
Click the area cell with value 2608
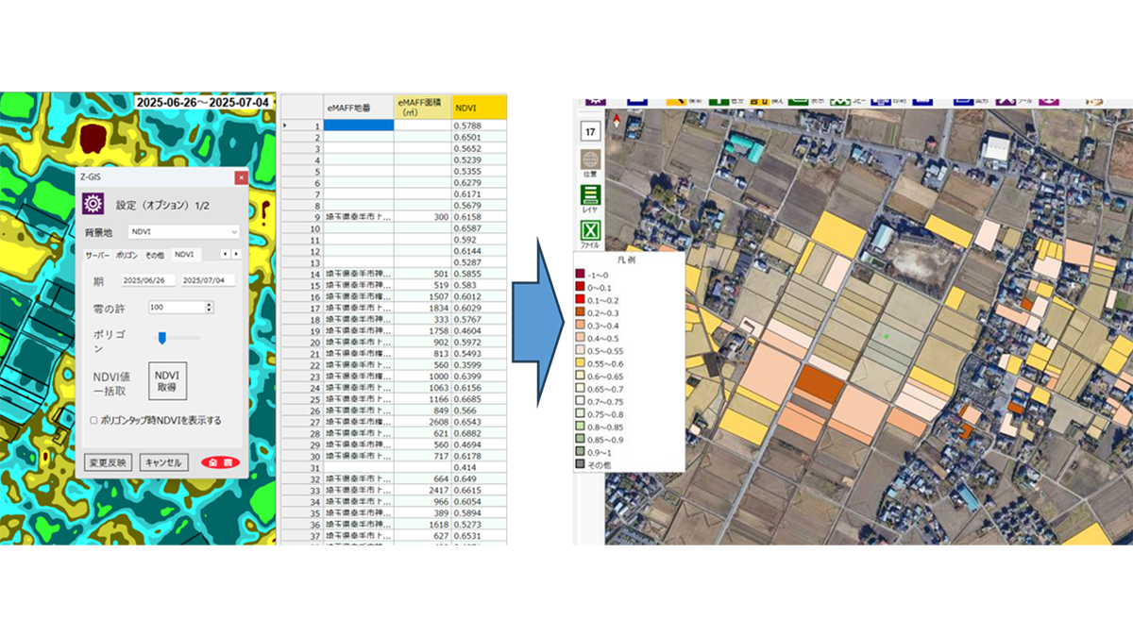pos(423,421)
